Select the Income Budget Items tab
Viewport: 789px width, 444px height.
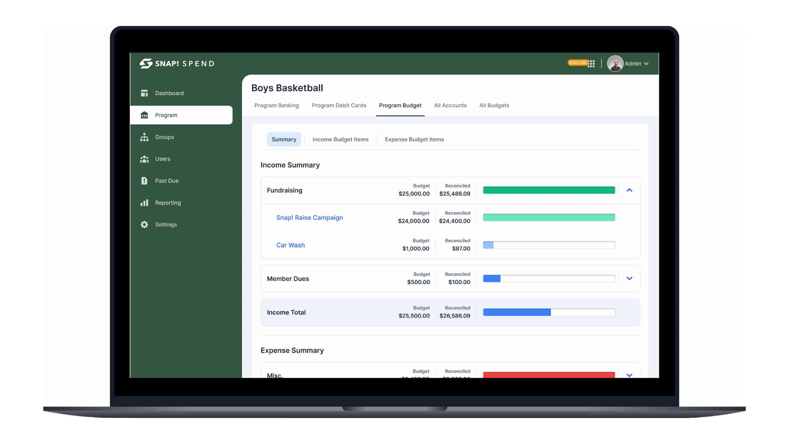click(340, 139)
